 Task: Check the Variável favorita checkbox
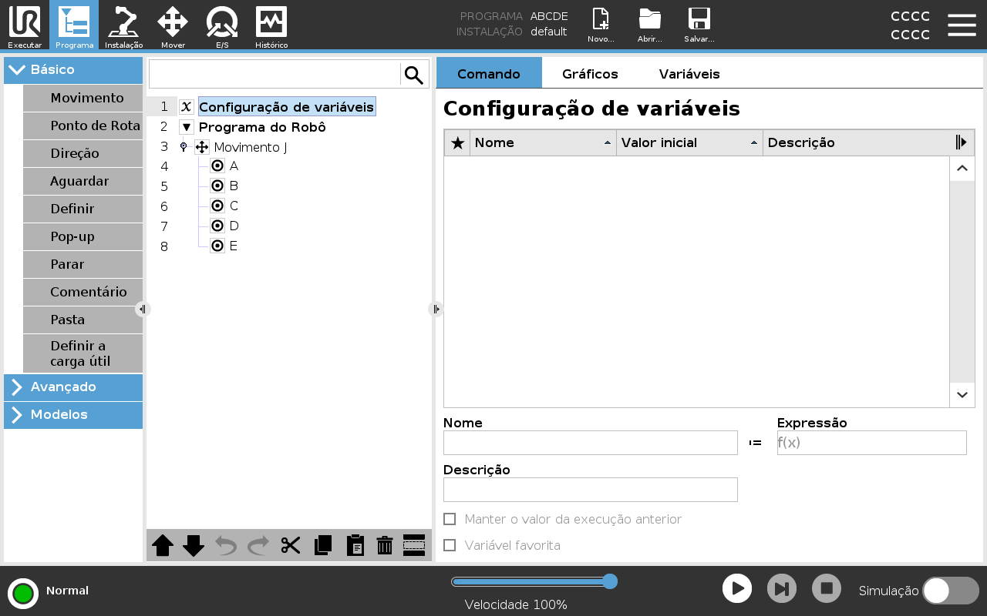tap(450, 545)
